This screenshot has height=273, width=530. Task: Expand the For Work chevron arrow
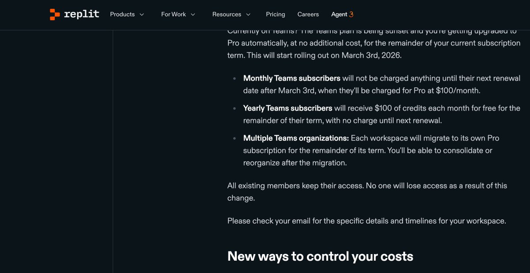[193, 15]
